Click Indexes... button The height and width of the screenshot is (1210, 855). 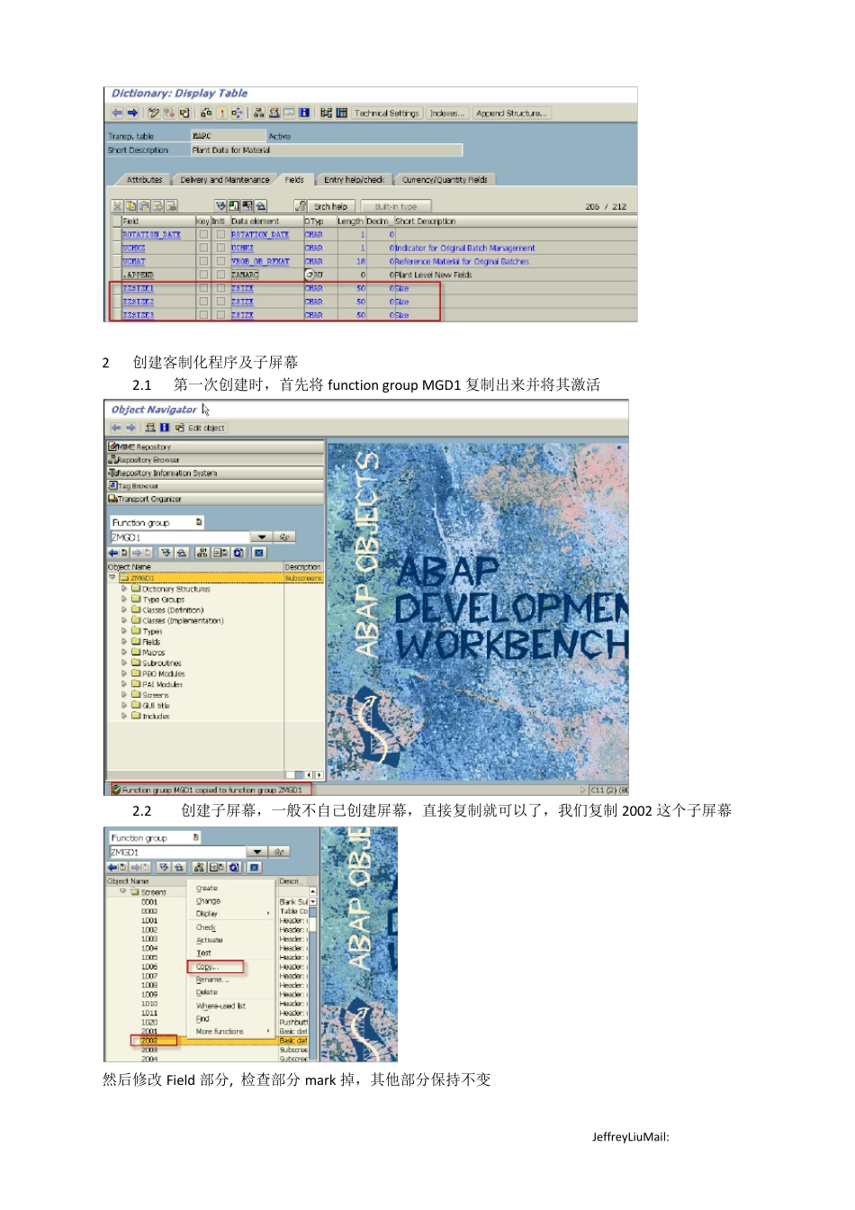446,113
